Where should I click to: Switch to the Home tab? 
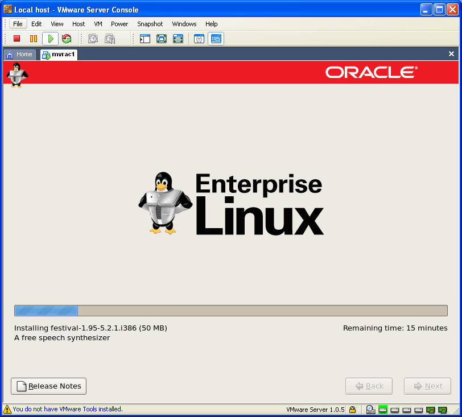pos(19,55)
